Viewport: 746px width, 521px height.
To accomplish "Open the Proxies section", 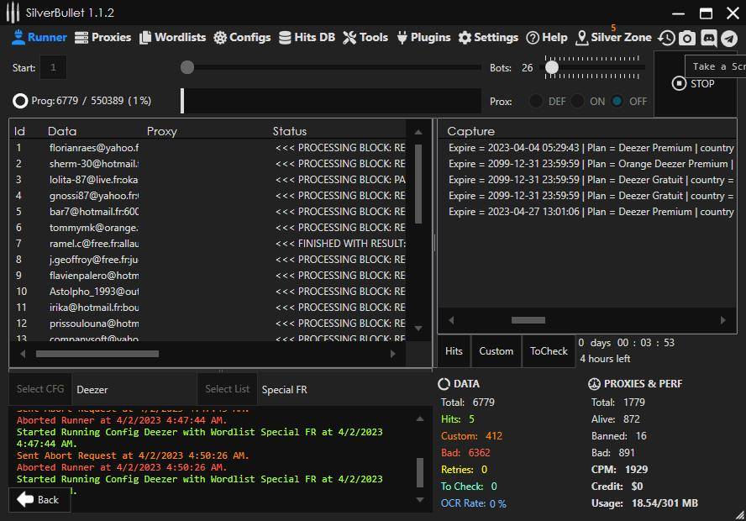I will coord(102,37).
